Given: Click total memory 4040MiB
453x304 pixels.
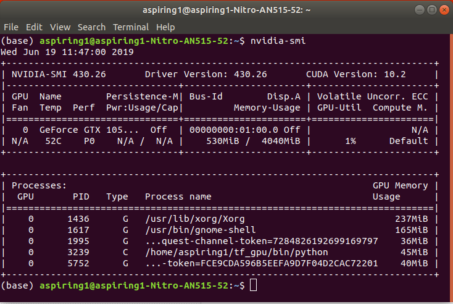Looking at the screenshot, I should [281, 141].
